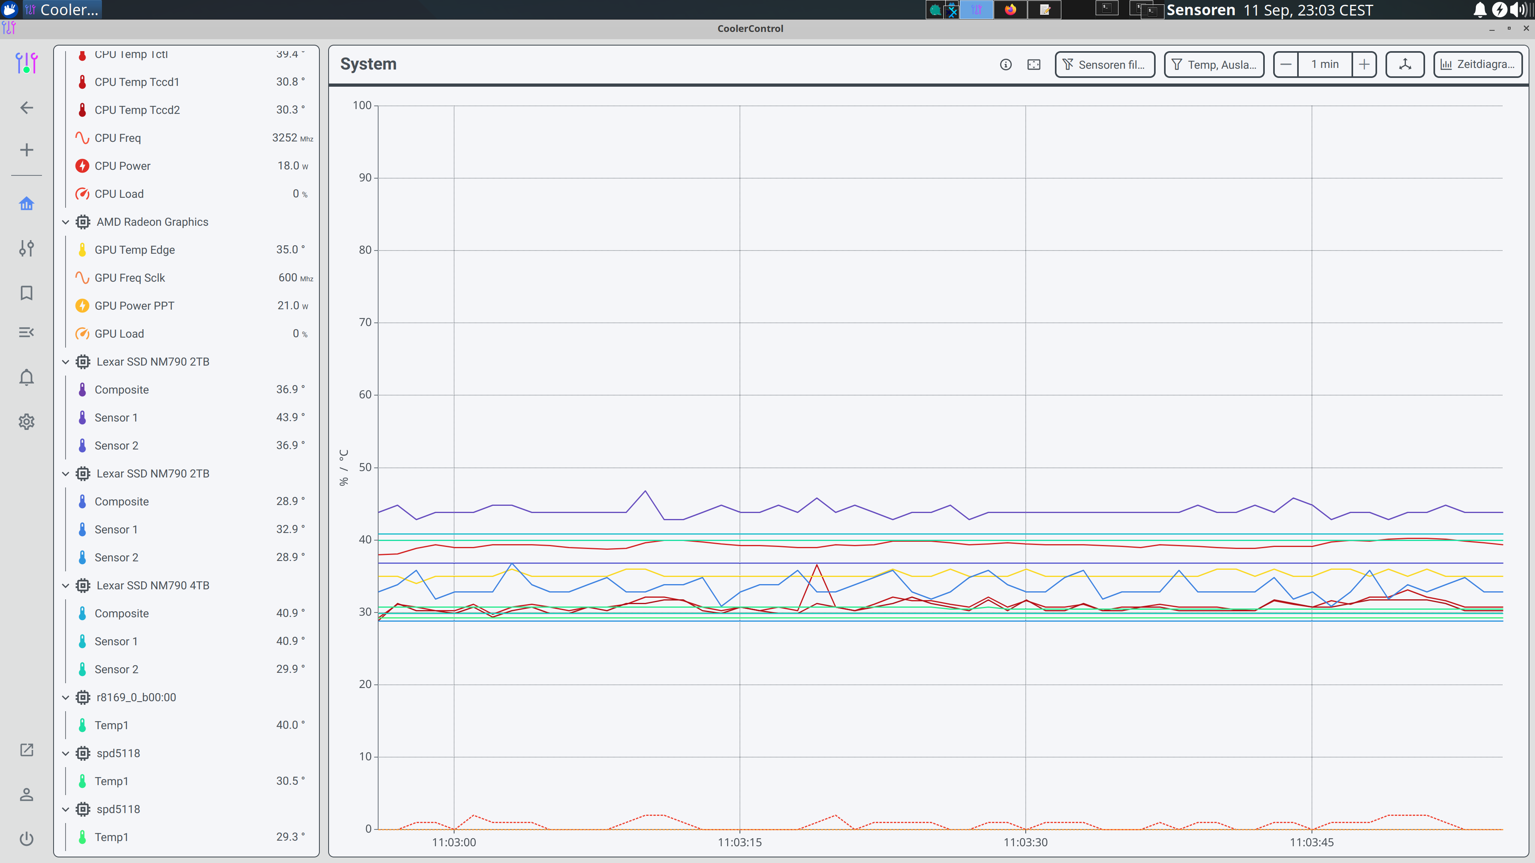This screenshot has width=1535, height=863.
Task: Toggle the fullscreen chart view icon
Action: point(1034,64)
